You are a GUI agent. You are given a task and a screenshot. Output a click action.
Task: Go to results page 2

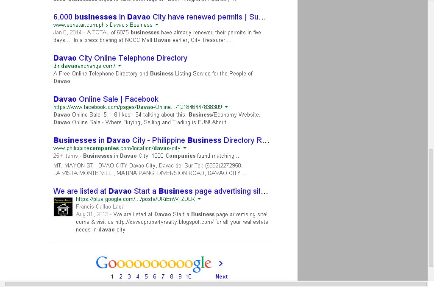point(121,276)
